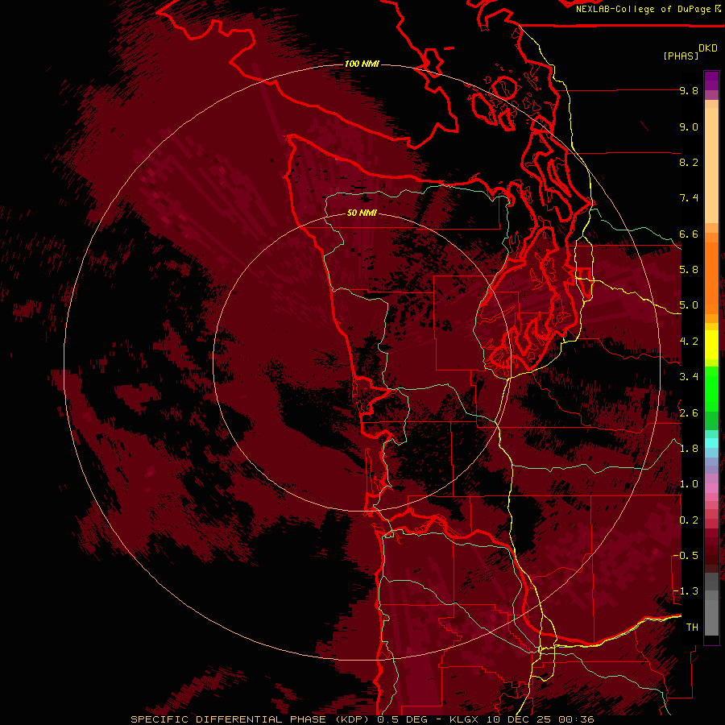The width and height of the screenshot is (725, 725).
Task: Click the pink segment of the color bar
Action: pyautogui.click(x=711, y=488)
